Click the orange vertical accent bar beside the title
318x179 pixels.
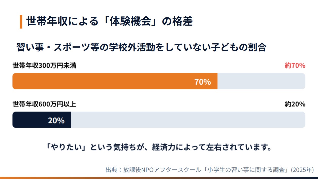pyautogui.click(x=21, y=22)
